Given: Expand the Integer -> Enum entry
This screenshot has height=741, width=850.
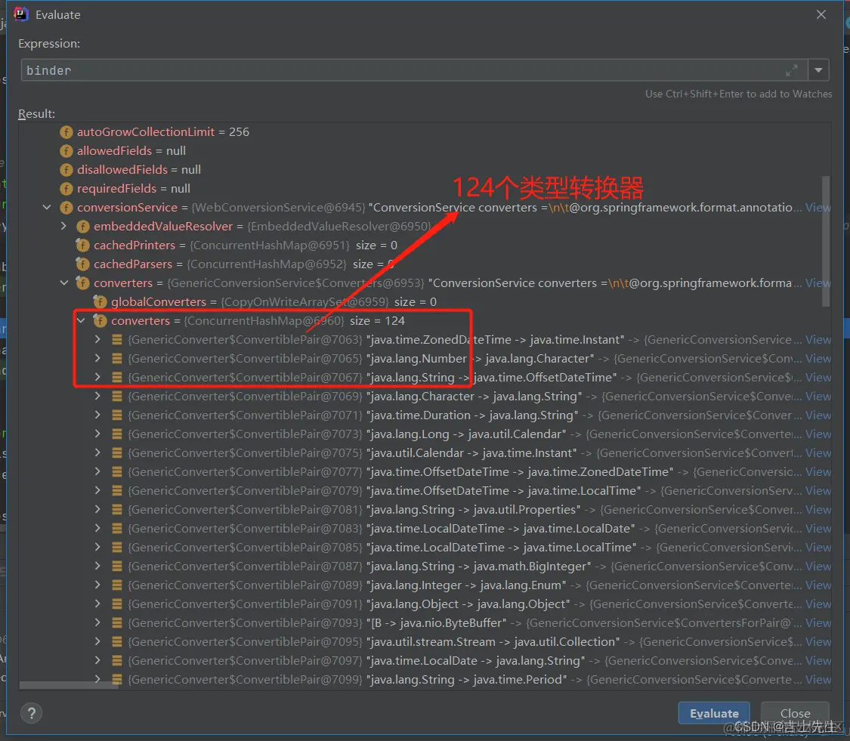Looking at the screenshot, I should pos(97,585).
